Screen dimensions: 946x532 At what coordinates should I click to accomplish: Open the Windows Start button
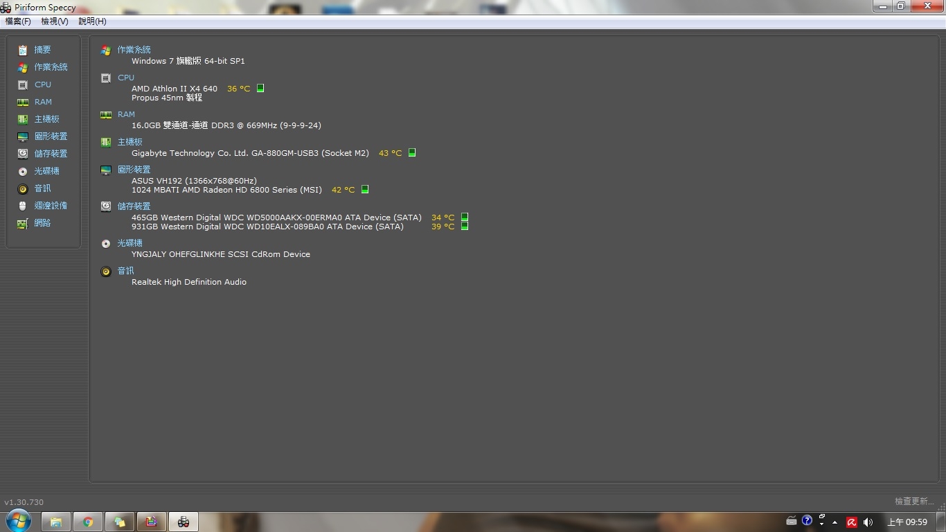click(x=17, y=521)
